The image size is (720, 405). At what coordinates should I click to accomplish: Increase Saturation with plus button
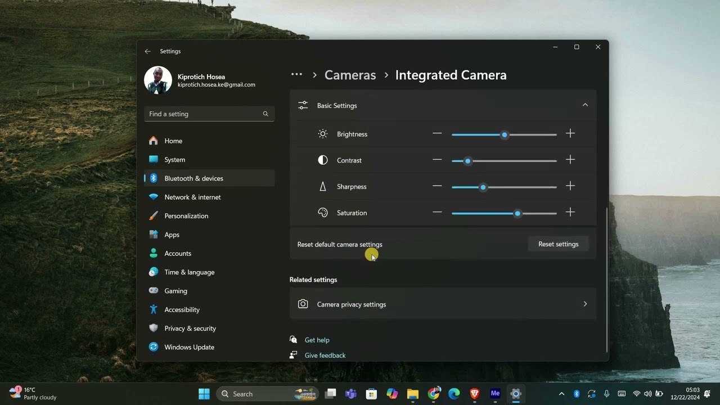click(570, 213)
